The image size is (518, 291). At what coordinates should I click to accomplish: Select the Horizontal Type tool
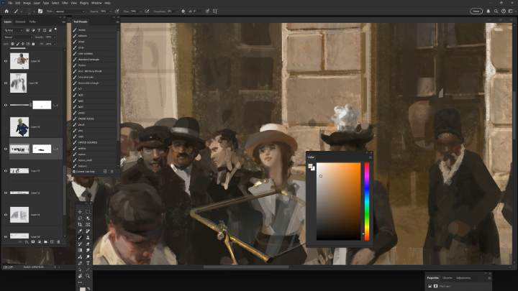point(88,263)
